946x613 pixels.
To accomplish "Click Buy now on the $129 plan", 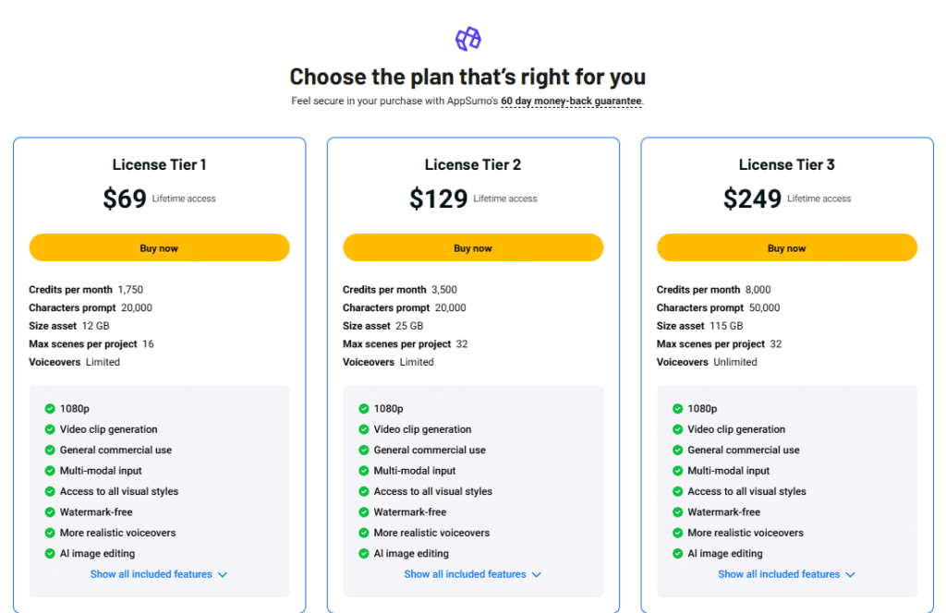I will [x=473, y=247].
